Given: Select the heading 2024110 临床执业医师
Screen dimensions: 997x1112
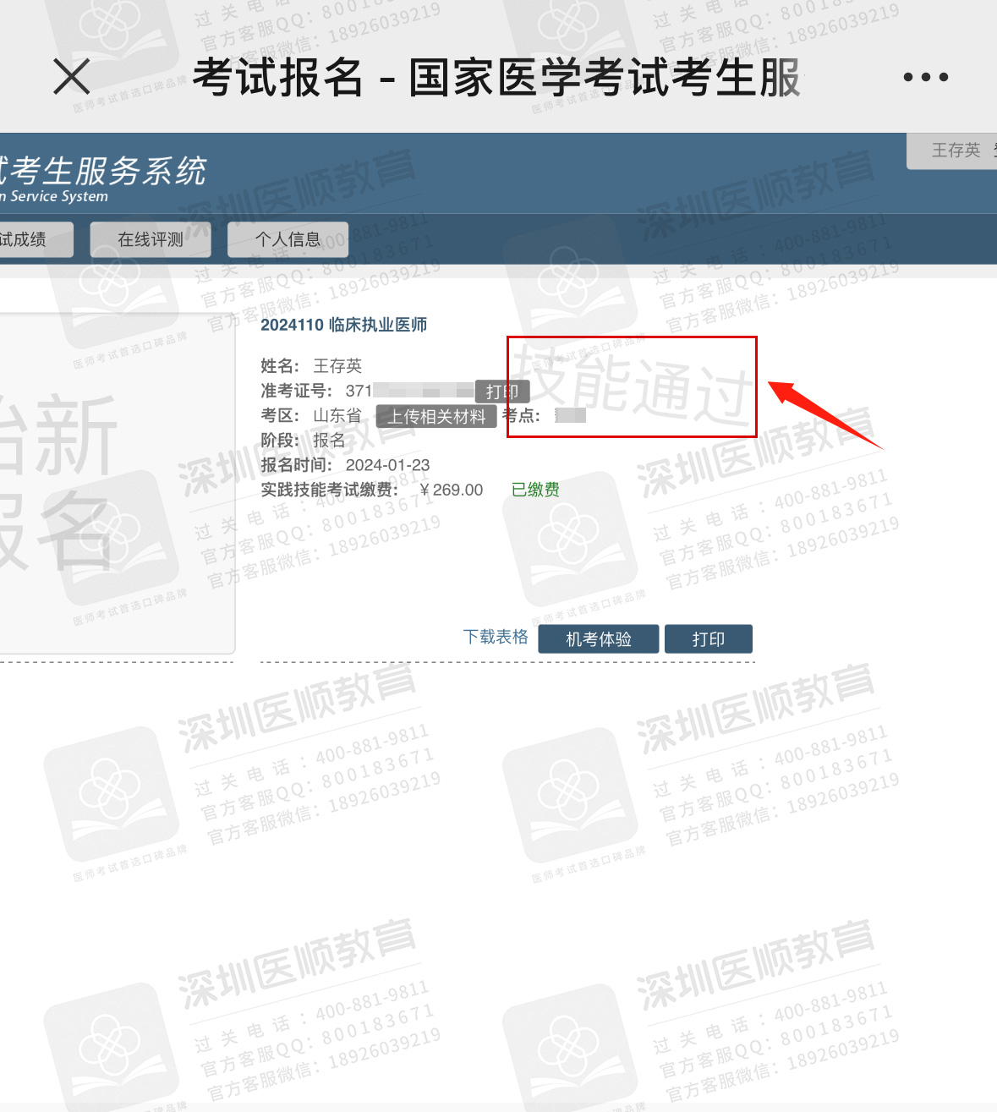Looking at the screenshot, I should coord(343,325).
